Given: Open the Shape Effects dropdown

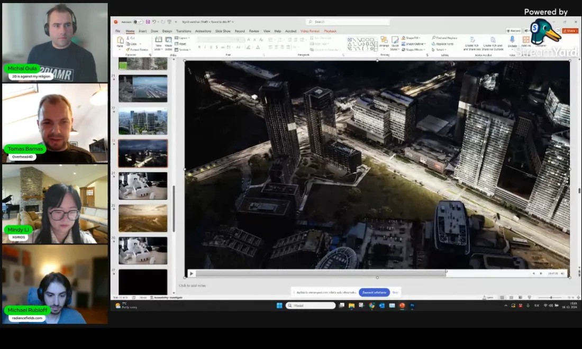Looking at the screenshot, I should [x=413, y=49].
